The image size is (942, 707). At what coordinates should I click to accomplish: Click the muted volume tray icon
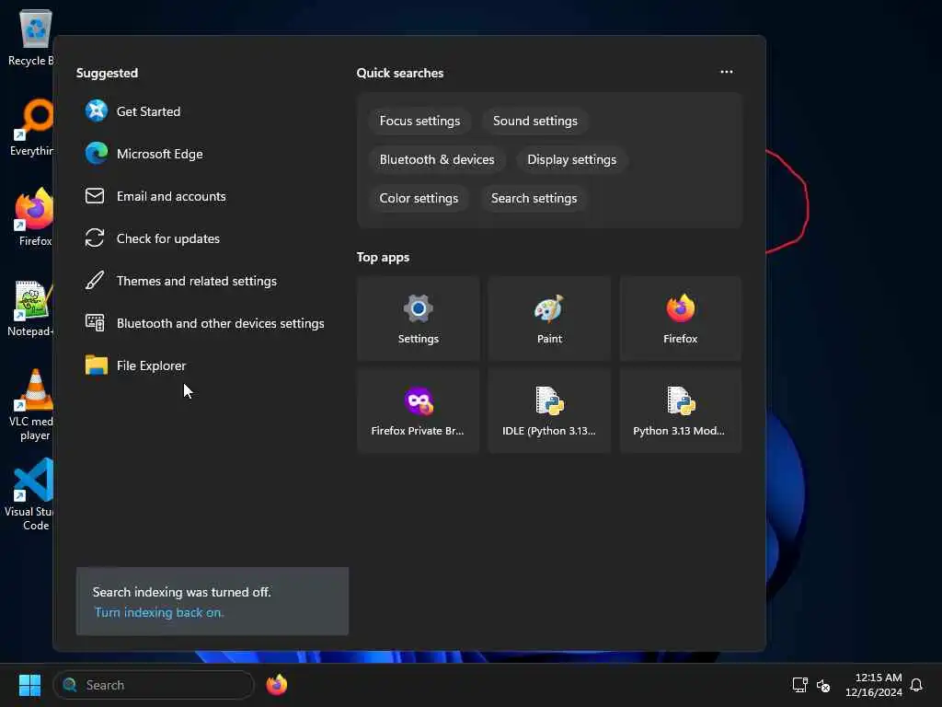(823, 685)
